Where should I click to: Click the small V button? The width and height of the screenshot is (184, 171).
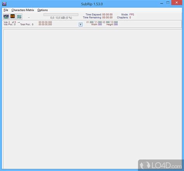[x=80, y=24]
